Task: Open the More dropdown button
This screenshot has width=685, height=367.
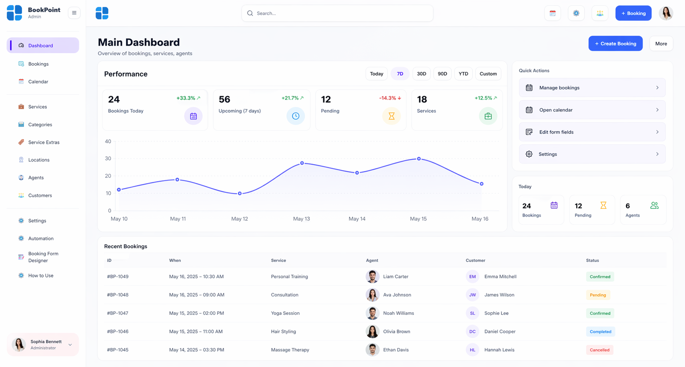Action: [x=661, y=44]
